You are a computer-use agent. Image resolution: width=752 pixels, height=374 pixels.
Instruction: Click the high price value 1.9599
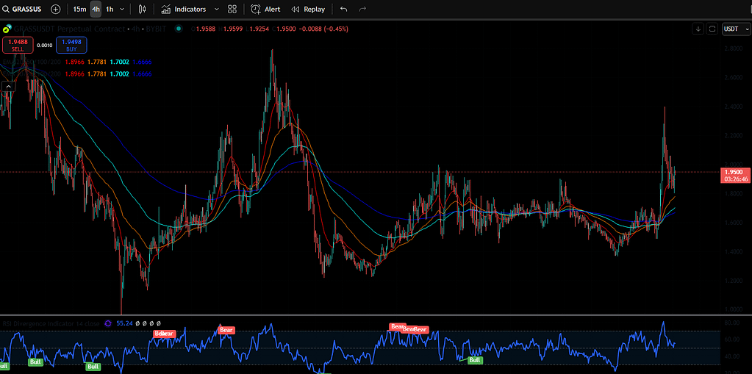[234, 29]
